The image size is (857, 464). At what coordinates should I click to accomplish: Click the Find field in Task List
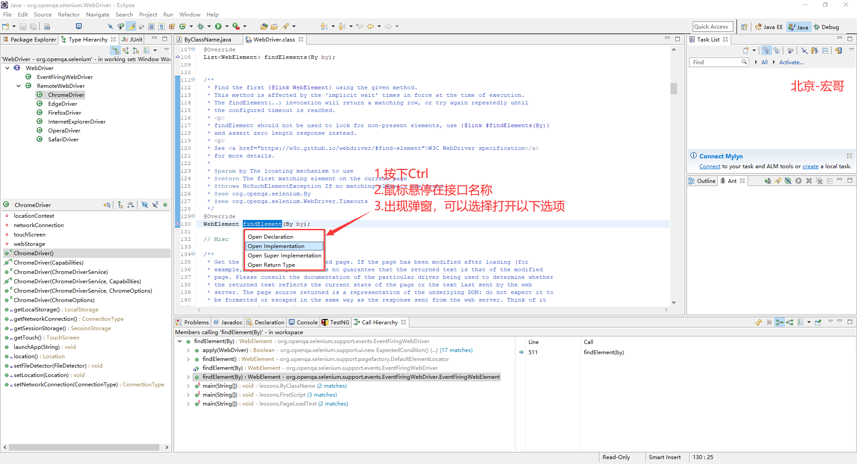click(x=719, y=62)
